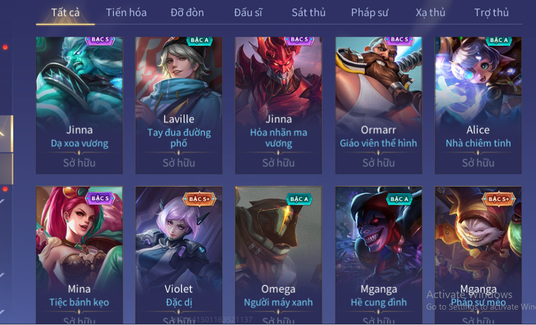This screenshot has height=325, width=536.
Task: Open the Đỡ đòn category tab
Action: 187,13
